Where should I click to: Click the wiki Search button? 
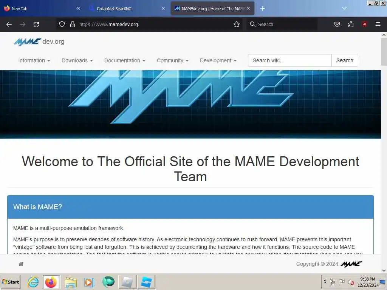click(x=345, y=60)
